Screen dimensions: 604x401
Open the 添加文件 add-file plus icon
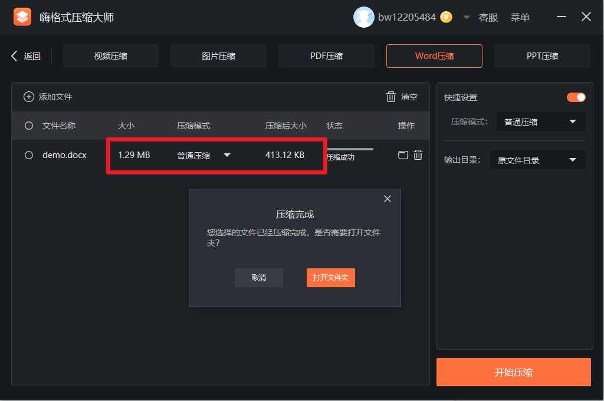point(28,97)
